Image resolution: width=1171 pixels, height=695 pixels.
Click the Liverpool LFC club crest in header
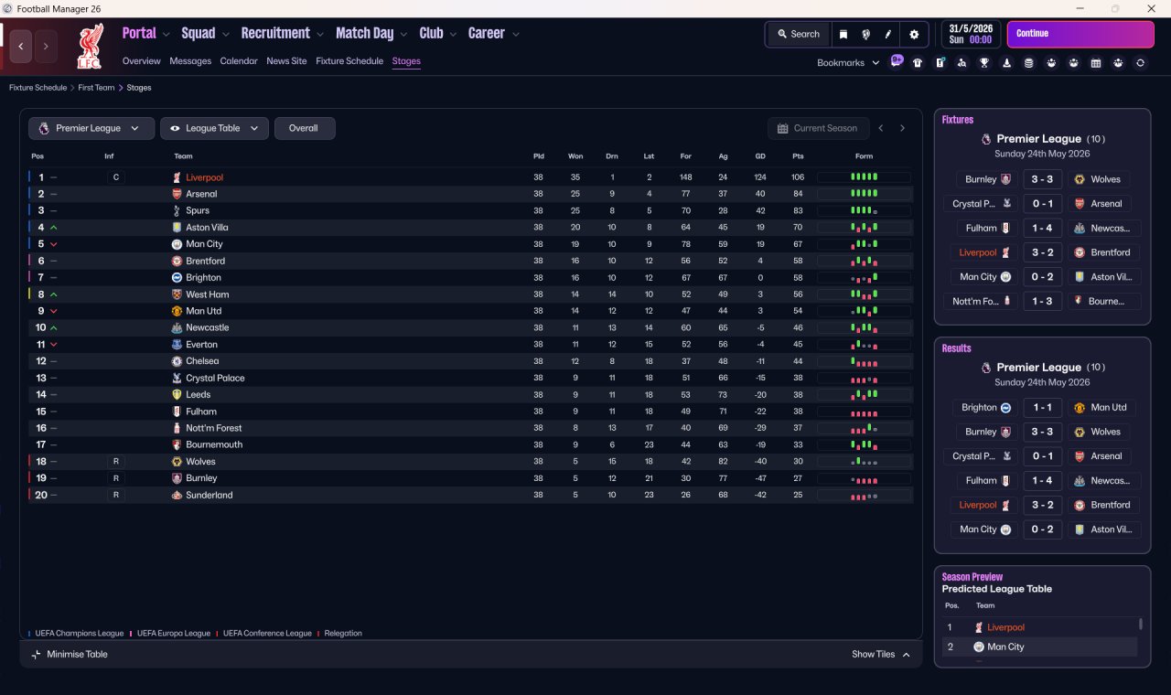(x=90, y=48)
